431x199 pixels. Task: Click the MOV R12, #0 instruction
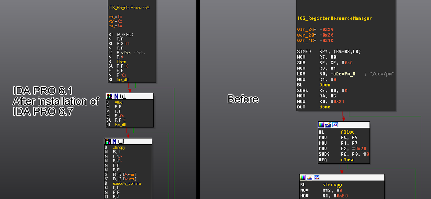coord(322,190)
